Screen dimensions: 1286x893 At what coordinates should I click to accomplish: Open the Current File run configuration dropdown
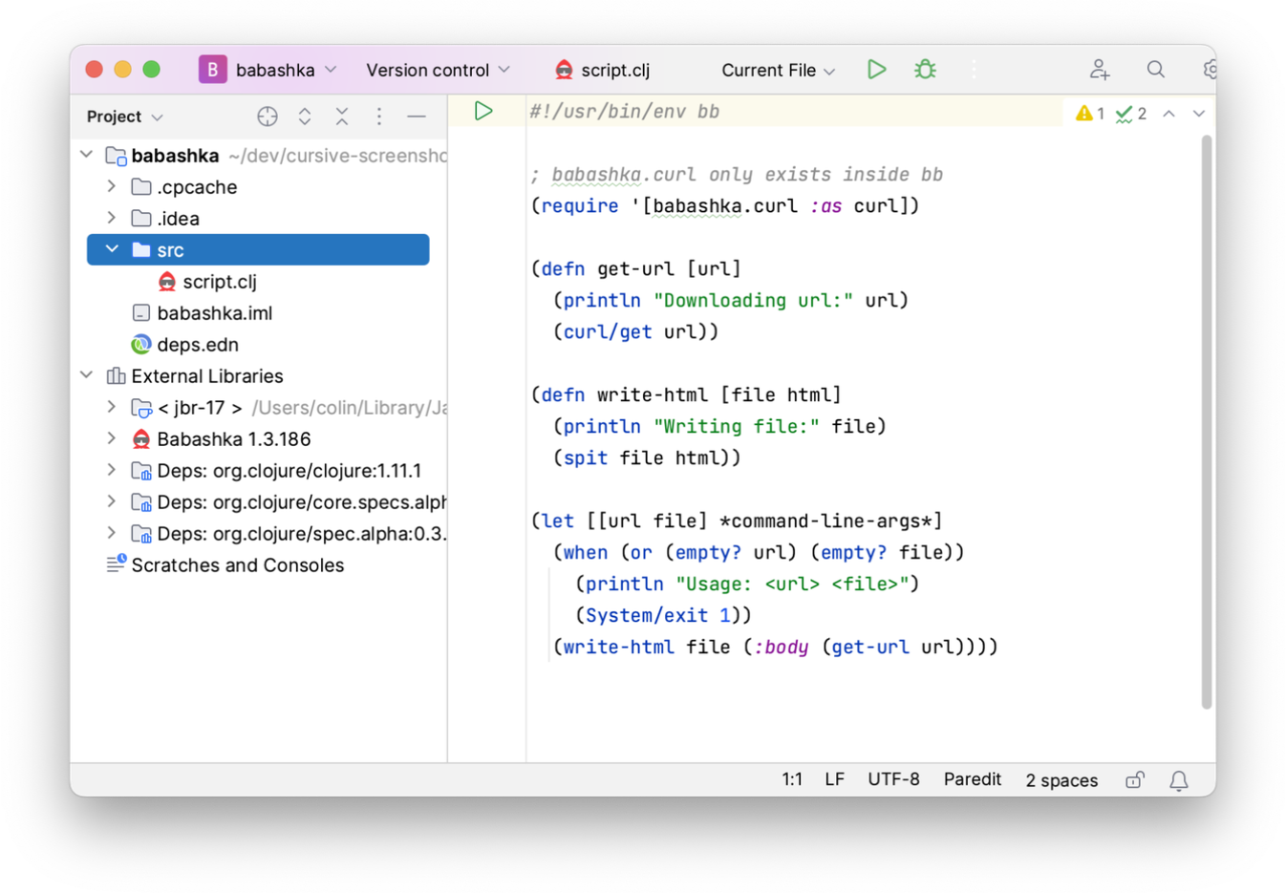[x=779, y=70]
